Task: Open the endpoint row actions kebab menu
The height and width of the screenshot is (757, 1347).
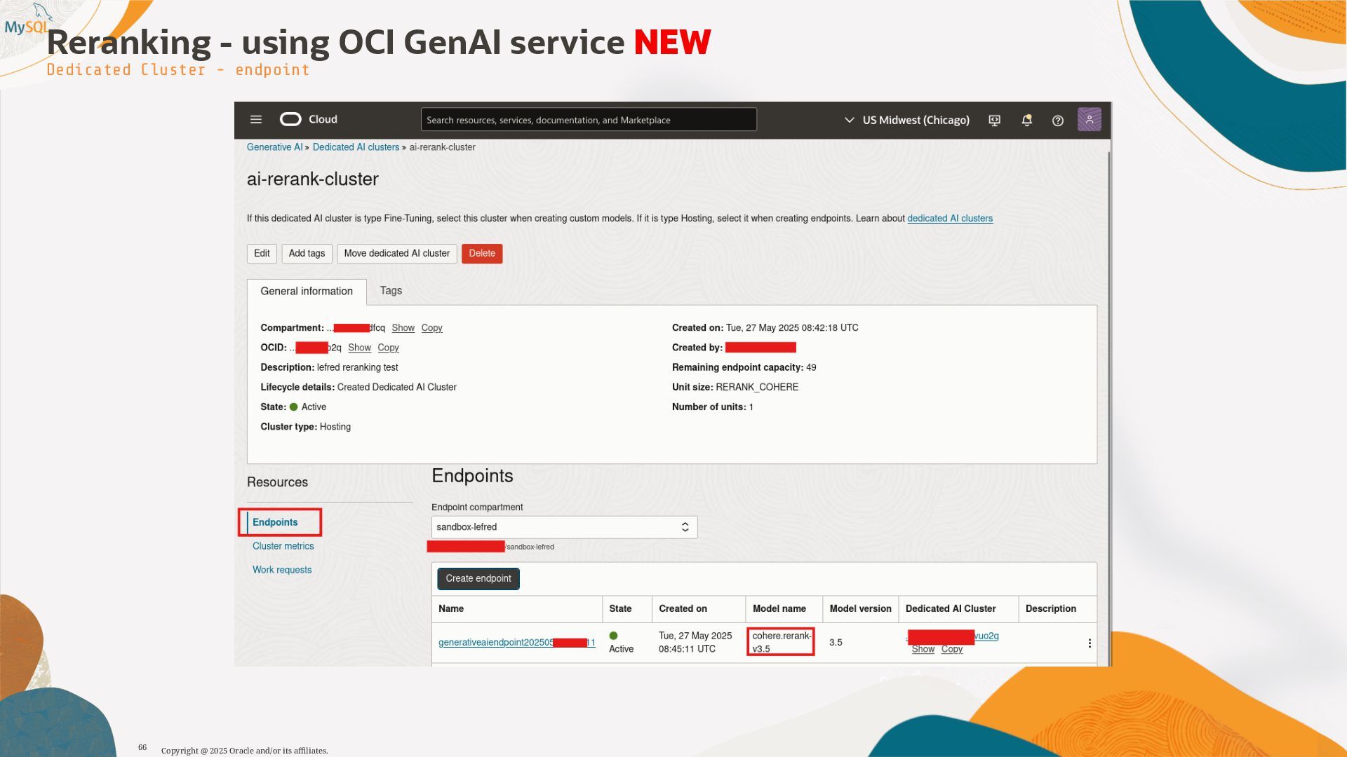Action: 1089,643
